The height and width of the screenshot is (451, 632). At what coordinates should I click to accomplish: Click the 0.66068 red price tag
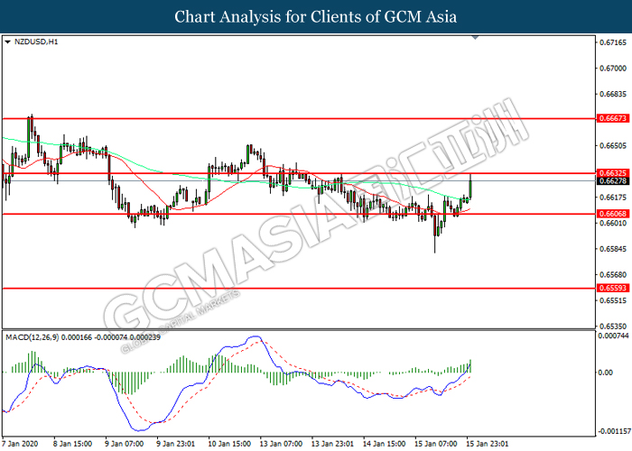(x=611, y=214)
